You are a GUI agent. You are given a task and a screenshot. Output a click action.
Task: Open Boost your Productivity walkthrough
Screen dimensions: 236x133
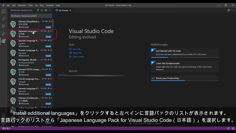184,78
